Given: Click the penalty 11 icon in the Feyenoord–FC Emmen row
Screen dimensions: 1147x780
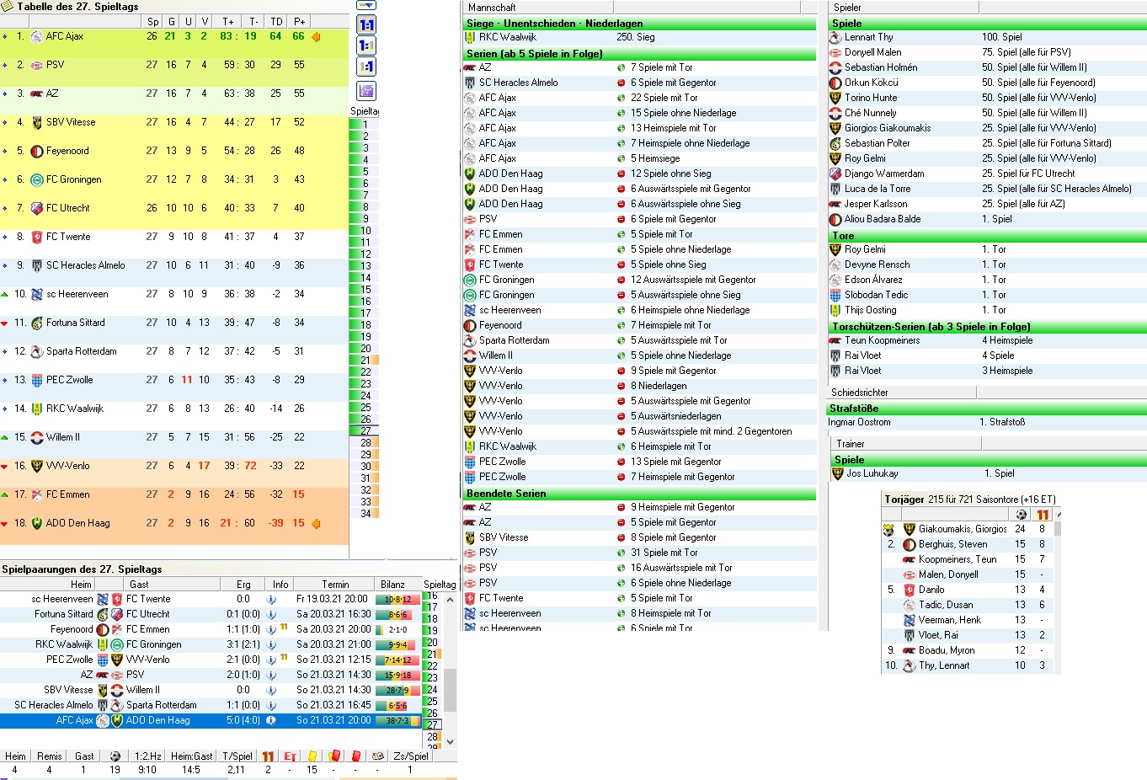Looking at the screenshot, I should [284, 628].
